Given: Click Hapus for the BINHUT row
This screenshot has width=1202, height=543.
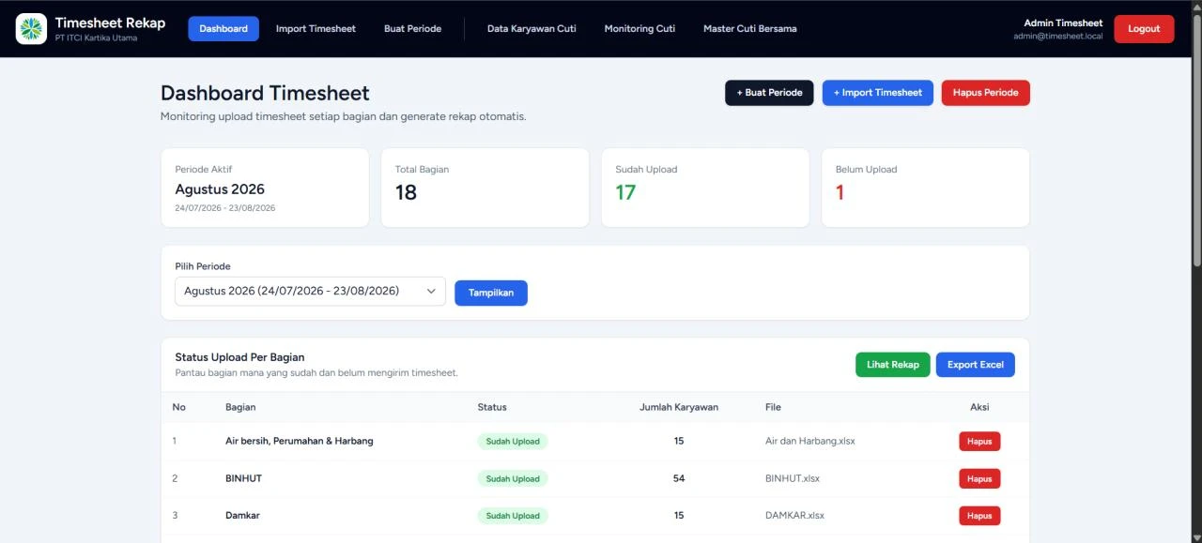Looking at the screenshot, I should (979, 478).
